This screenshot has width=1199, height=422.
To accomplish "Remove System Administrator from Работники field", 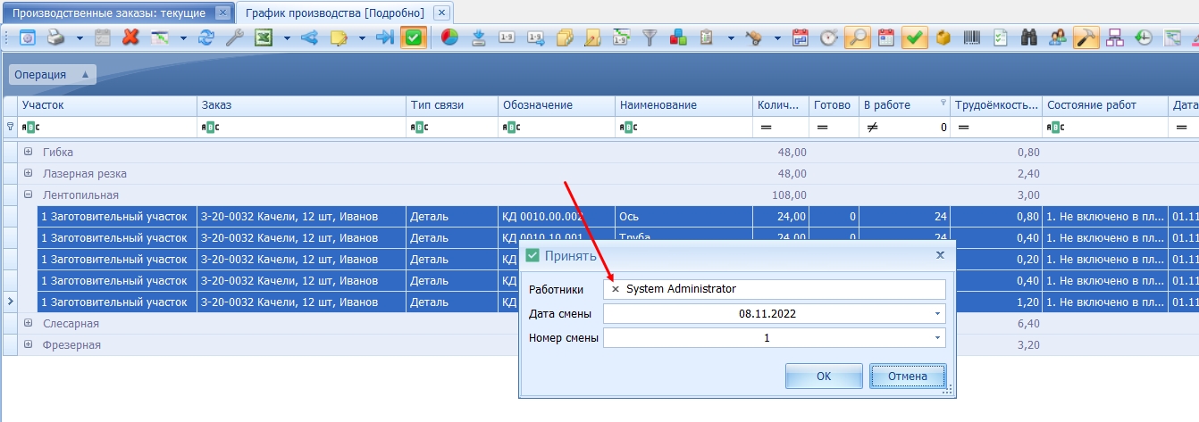I will [x=615, y=289].
